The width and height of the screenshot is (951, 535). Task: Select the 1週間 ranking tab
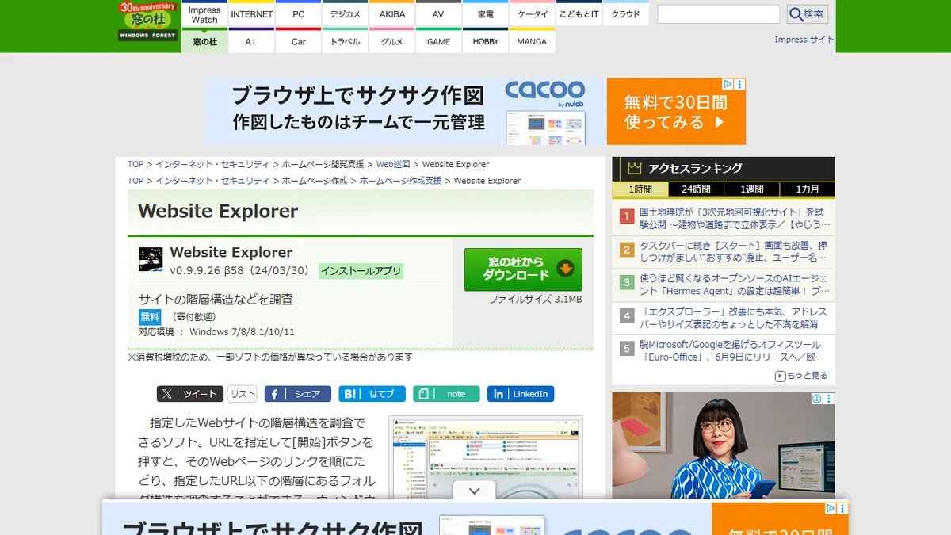coord(751,189)
